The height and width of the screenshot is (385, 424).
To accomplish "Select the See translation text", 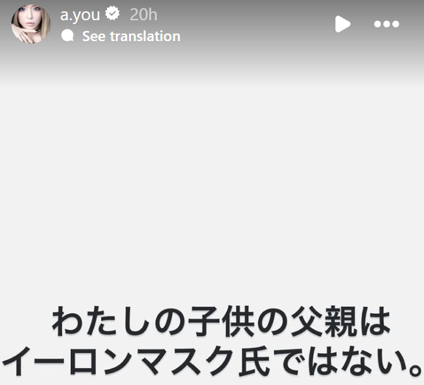I will pyautogui.click(x=131, y=36).
